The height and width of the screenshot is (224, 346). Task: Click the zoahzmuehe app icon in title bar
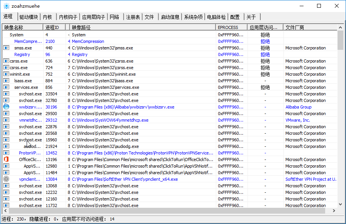[7, 6]
